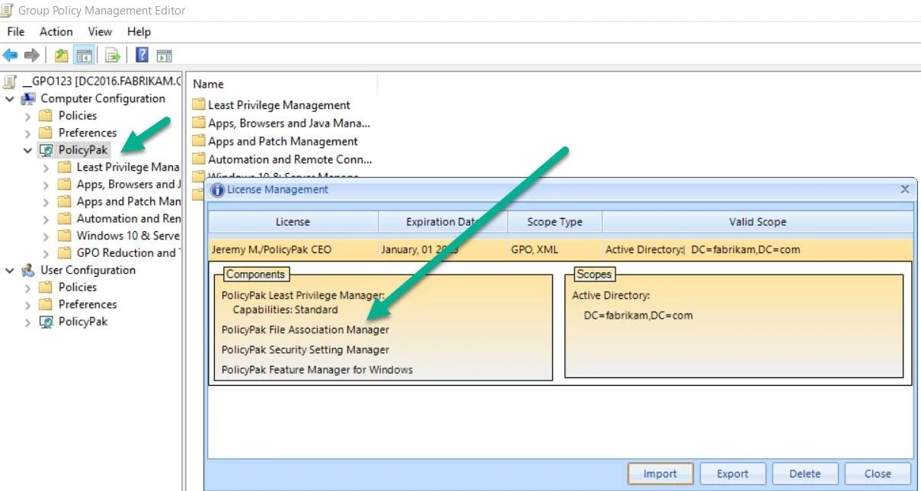Click the Up One Level folder icon
This screenshot has height=491, width=921.
[61, 55]
